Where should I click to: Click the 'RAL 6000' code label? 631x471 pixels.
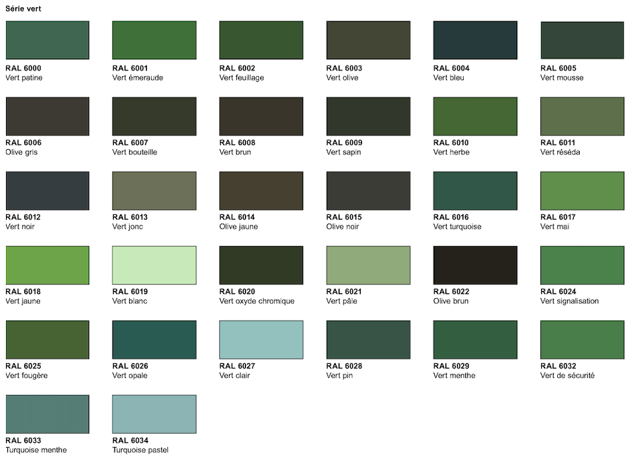23,68
